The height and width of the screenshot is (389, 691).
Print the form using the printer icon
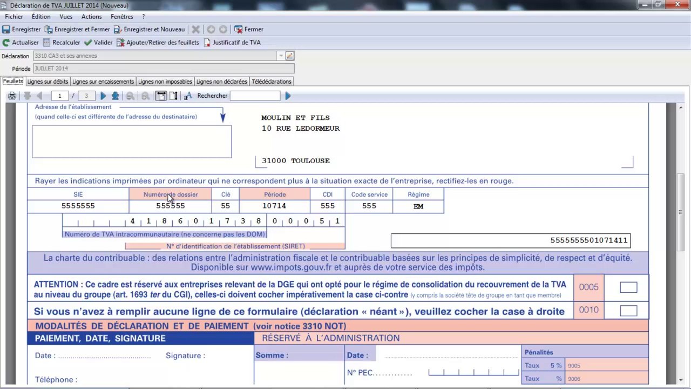click(x=12, y=96)
